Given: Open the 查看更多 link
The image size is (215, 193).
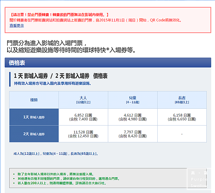Looking at the screenshot, I should point(16,25).
